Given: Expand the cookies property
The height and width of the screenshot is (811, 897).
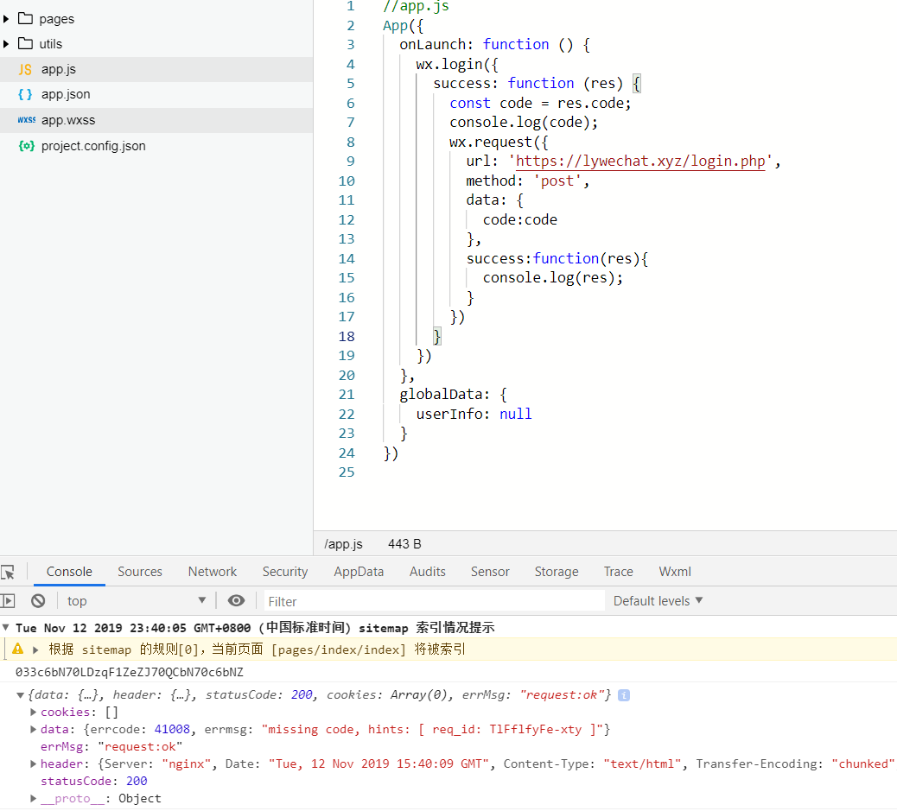Looking at the screenshot, I should tap(33, 712).
